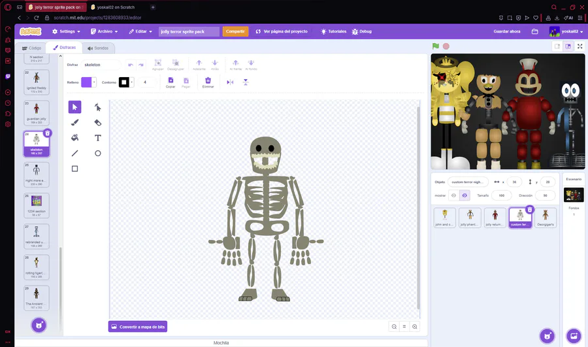Viewport: 588px width, 347px height.
Task: Start project with the green flag
Action: (435, 46)
